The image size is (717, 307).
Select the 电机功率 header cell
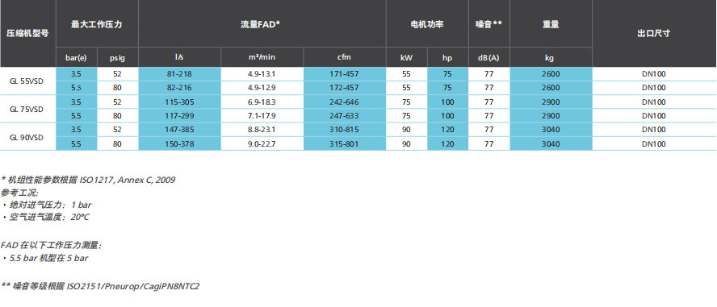coord(427,23)
